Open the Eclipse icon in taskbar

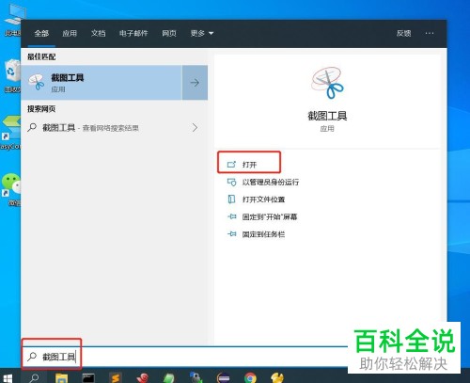224,378
